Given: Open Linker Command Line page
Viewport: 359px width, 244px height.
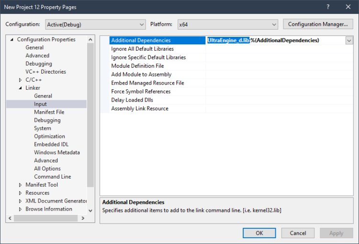Looking at the screenshot, I should coord(52,177).
